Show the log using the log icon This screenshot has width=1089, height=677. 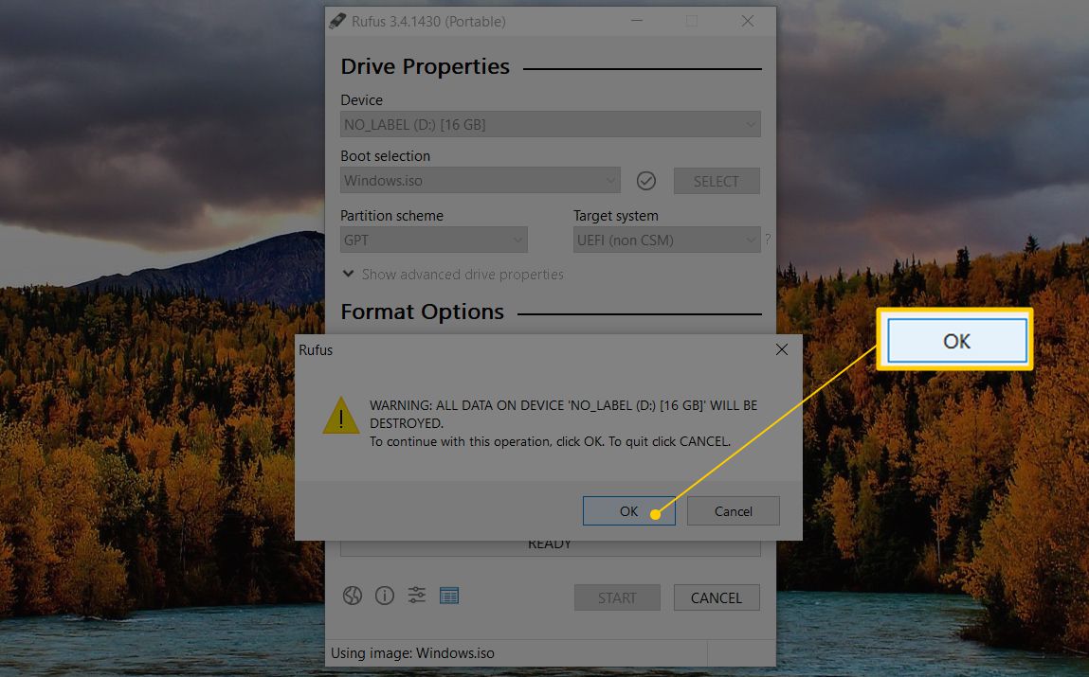[449, 596]
